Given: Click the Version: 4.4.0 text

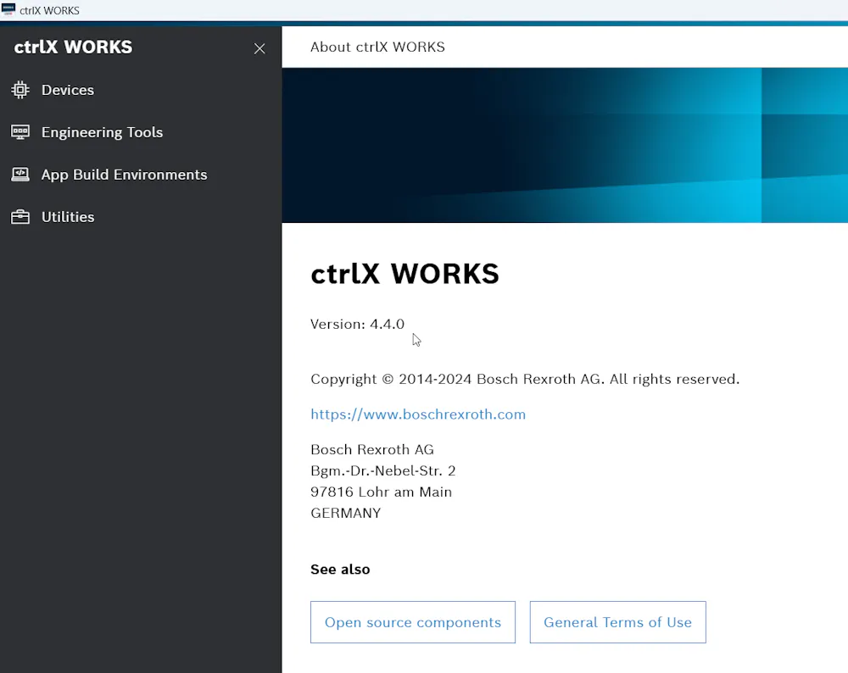Looking at the screenshot, I should click(x=358, y=324).
